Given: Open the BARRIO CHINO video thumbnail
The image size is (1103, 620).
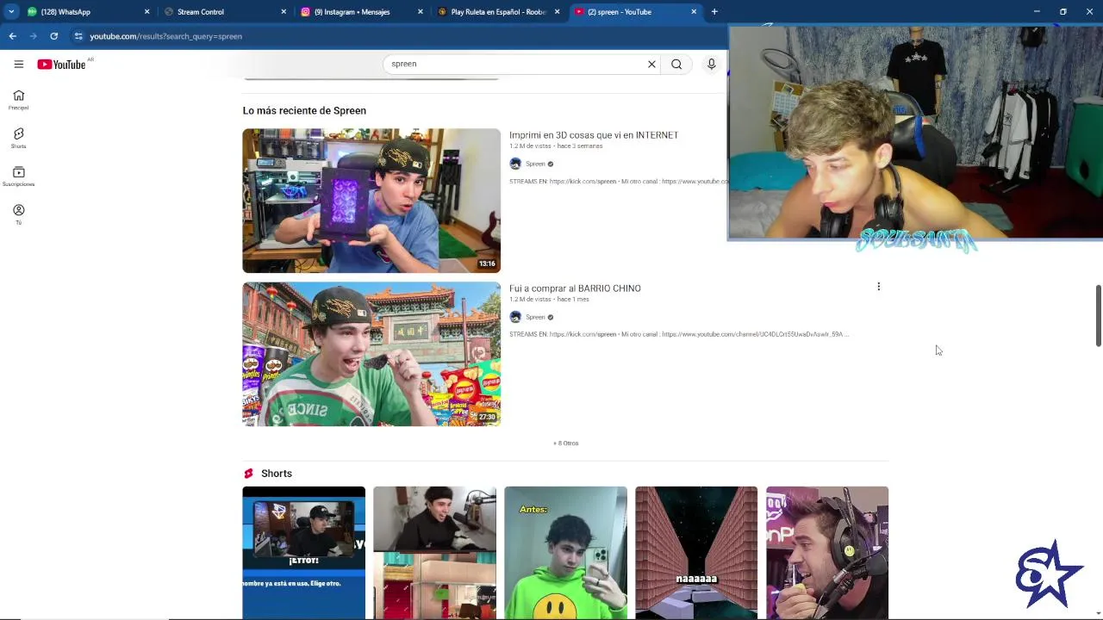Looking at the screenshot, I should coord(371,354).
